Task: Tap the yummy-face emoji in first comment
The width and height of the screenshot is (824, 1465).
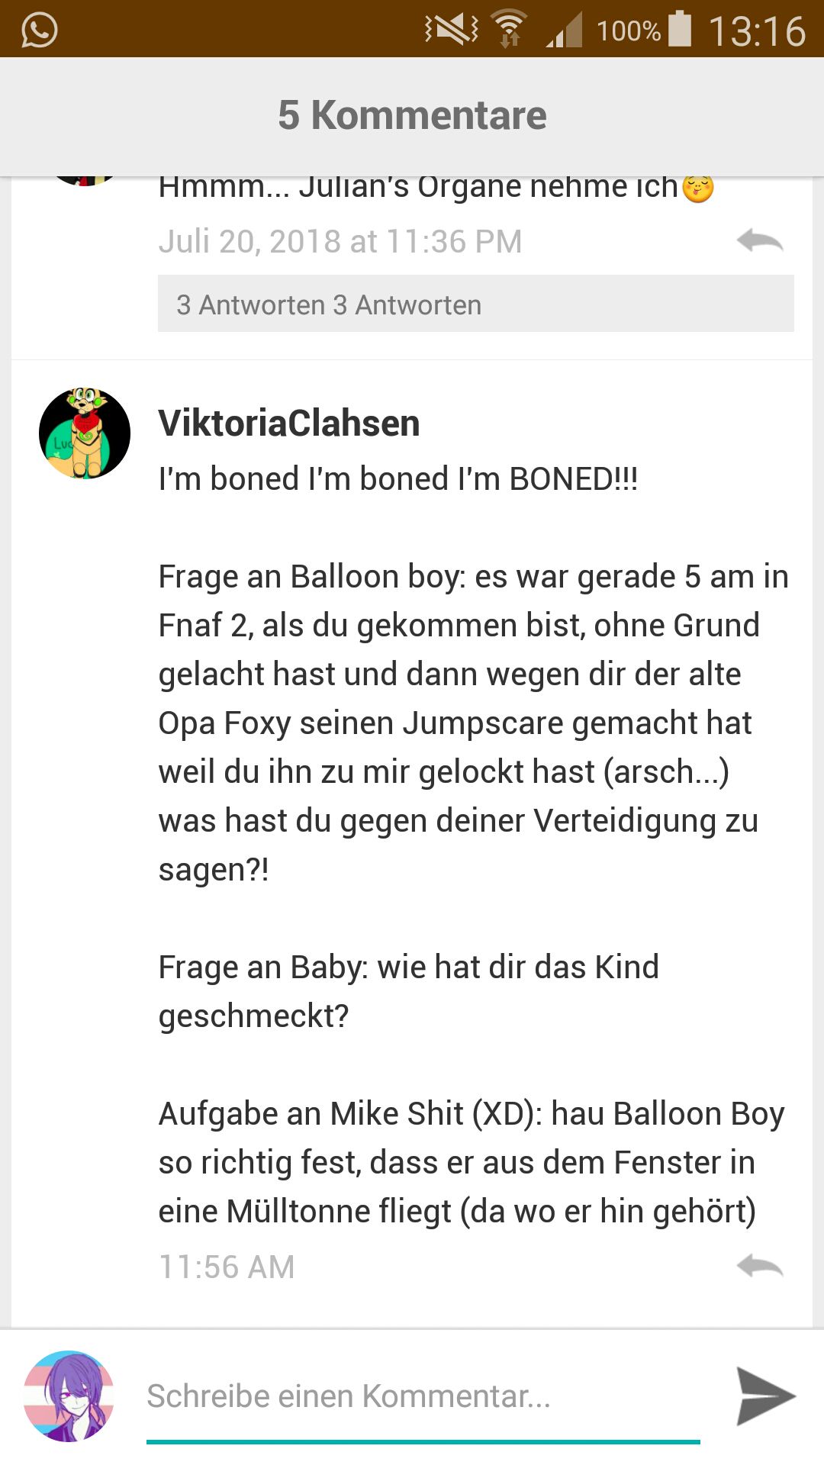Action: [x=697, y=187]
